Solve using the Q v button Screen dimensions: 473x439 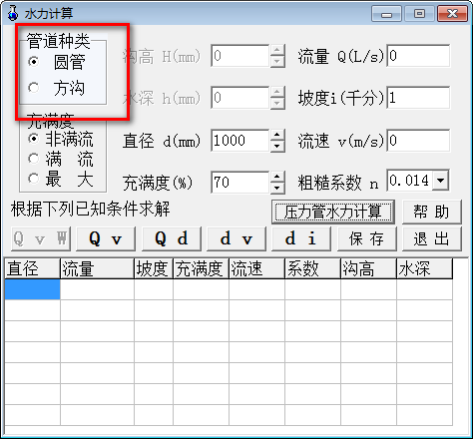coord(106,238)
